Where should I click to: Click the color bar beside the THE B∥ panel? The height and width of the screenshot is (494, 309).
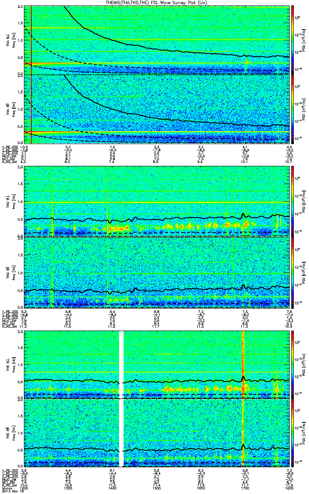(x=293, y=432)
